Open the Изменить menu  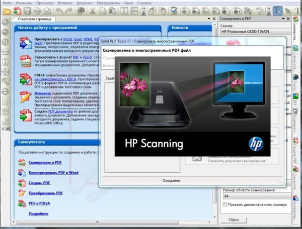pyautogui.click(x=24, y=3)
